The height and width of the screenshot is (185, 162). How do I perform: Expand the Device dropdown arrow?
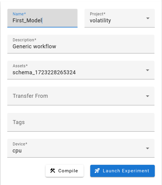click(148, 148)
